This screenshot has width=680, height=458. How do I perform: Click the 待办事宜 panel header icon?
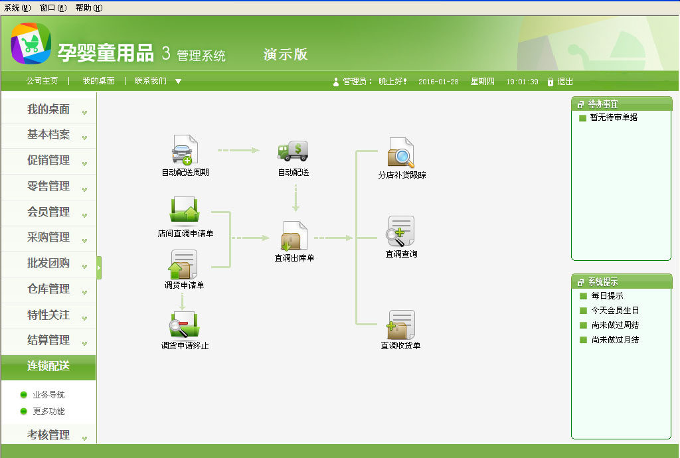(580, 104)
